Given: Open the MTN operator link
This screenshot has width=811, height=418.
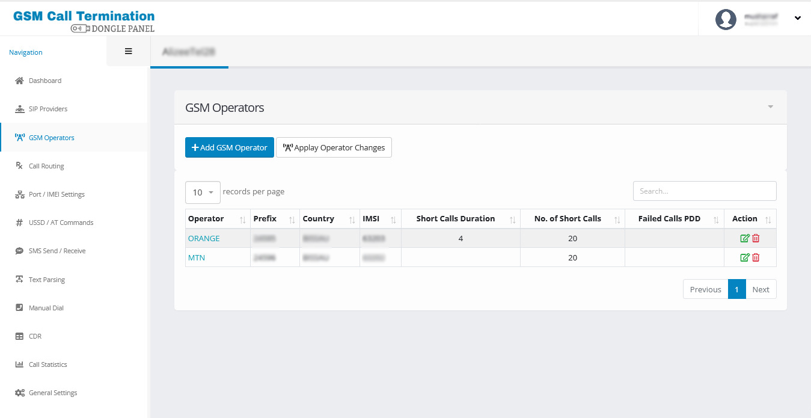Looking at the screenshot, I should [197, 257].
